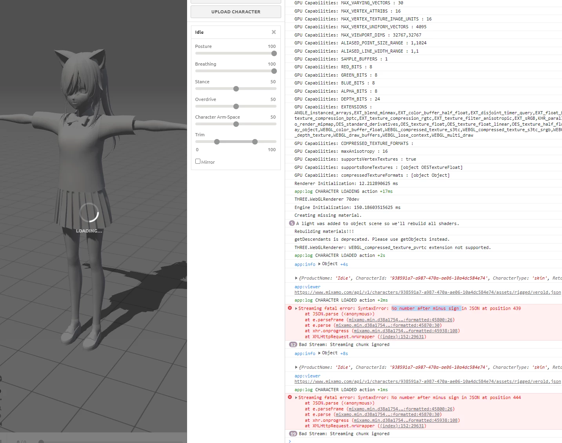The image size is (562, 443).
Task: Click the LOADING spinner in the viewer
Action: pos(89,213)
